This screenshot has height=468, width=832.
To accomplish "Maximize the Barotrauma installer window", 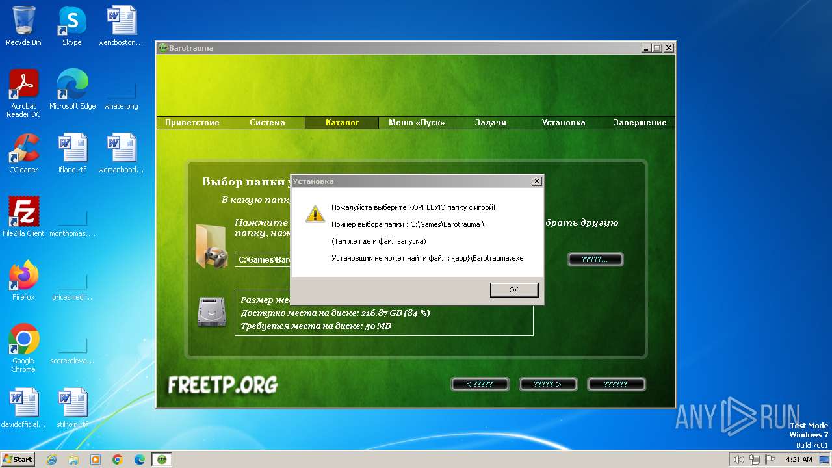I will [656, 48].
